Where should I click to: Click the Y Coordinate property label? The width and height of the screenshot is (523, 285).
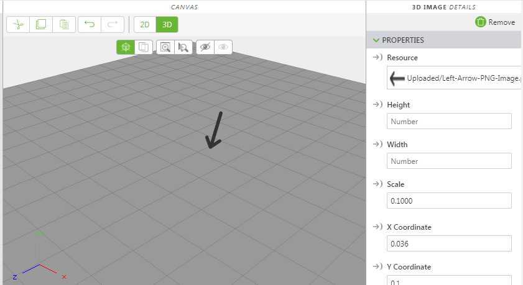pos(409,267)
